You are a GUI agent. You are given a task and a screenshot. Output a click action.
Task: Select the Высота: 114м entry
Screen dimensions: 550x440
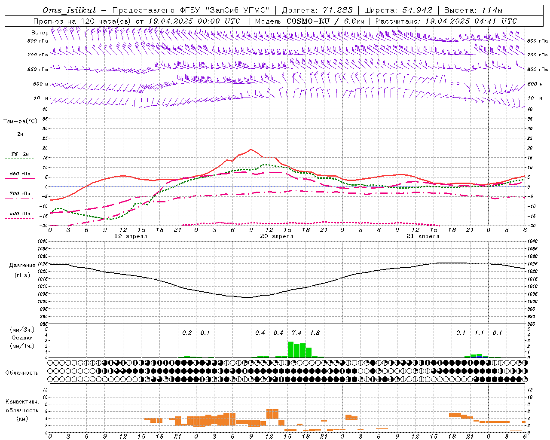(473, 10)
